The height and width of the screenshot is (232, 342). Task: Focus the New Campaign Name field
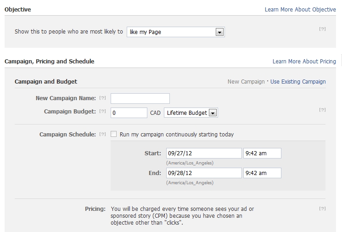point(140,98)
